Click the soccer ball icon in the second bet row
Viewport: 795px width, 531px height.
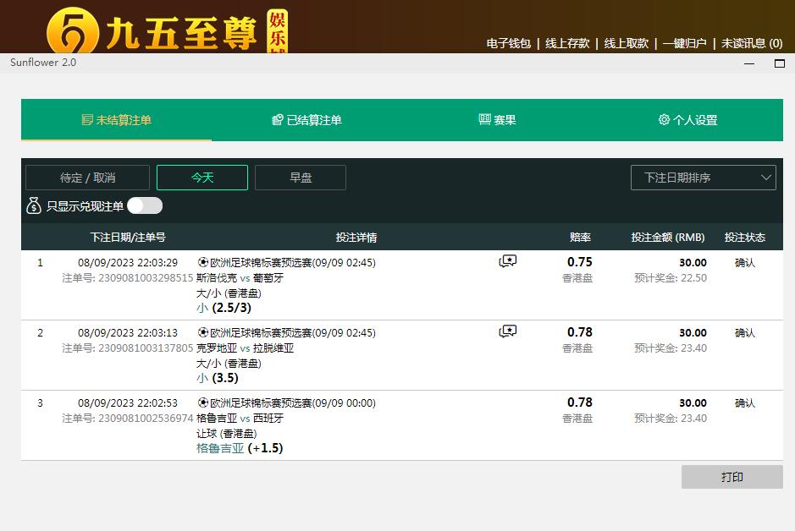(202, 332)
